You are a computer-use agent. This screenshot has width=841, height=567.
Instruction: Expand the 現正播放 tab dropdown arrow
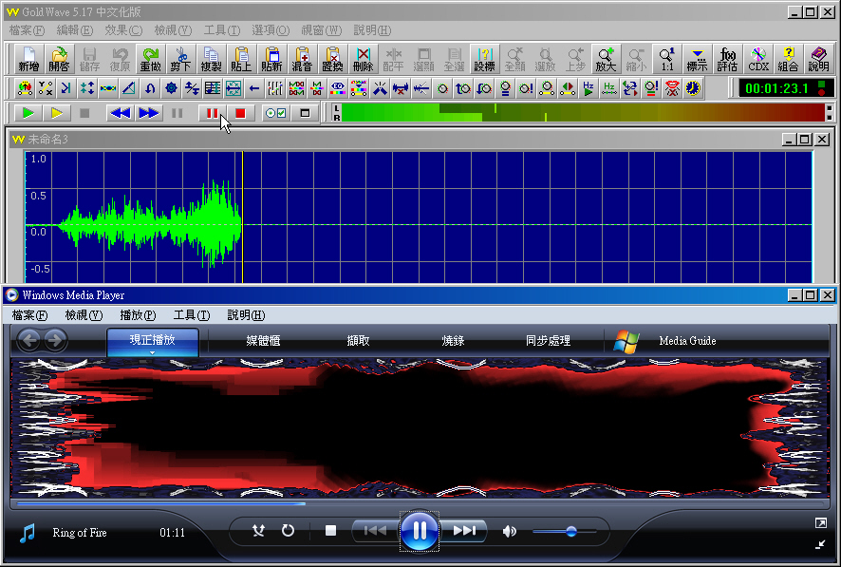[153, 352]
